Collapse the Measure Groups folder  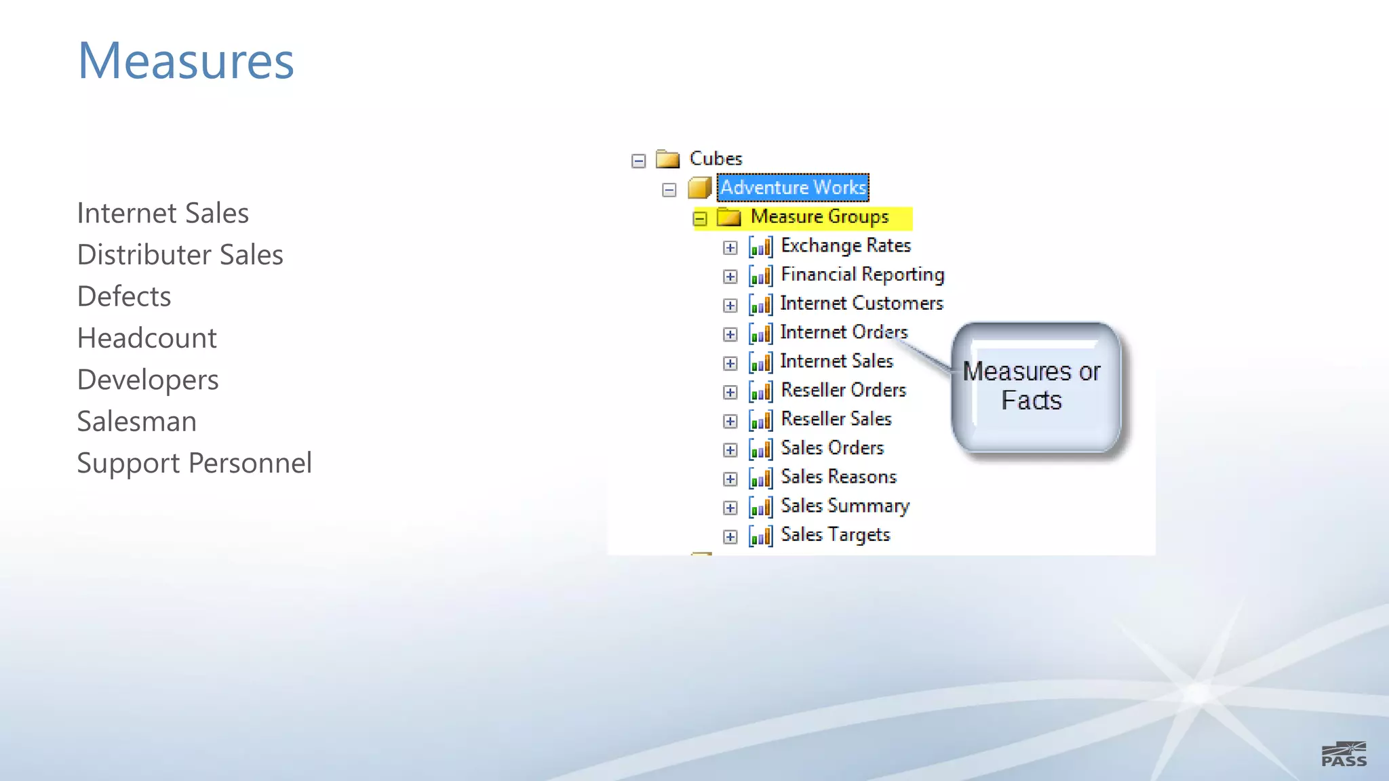pyautogui.click(x=700, y=218)
